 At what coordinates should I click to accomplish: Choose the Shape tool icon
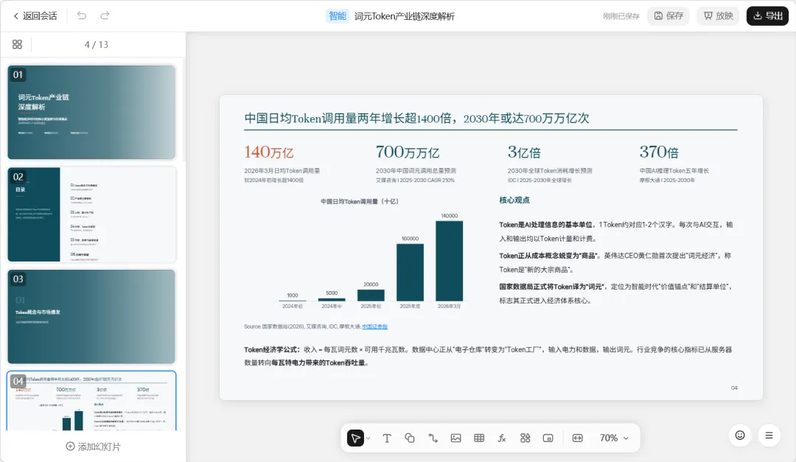pyautogui.click(x=410, y=438)
